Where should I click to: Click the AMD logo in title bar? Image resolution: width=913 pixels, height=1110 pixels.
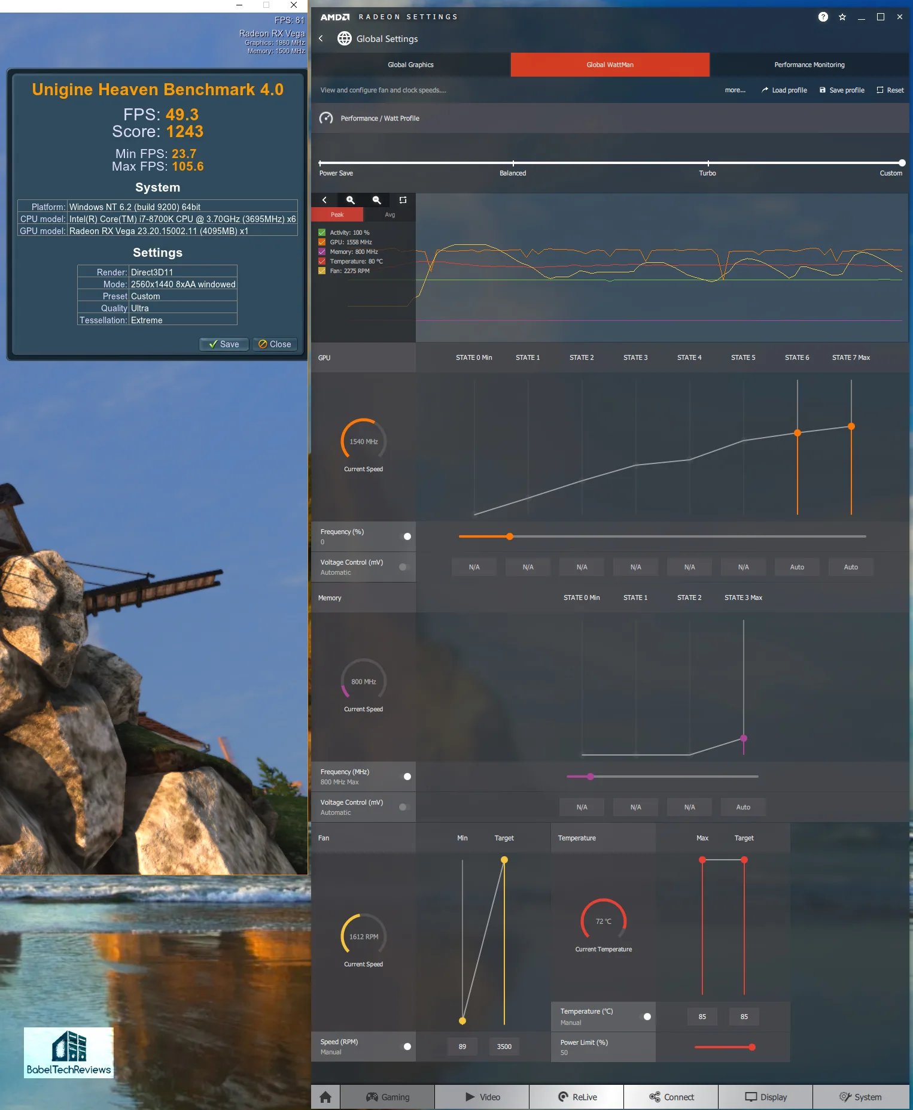click(334, 17)
